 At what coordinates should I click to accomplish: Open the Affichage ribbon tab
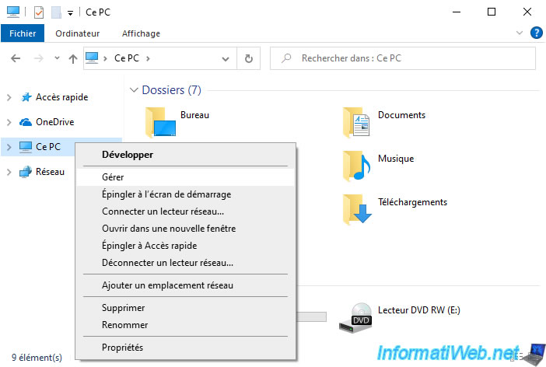(x=141, y=33)
